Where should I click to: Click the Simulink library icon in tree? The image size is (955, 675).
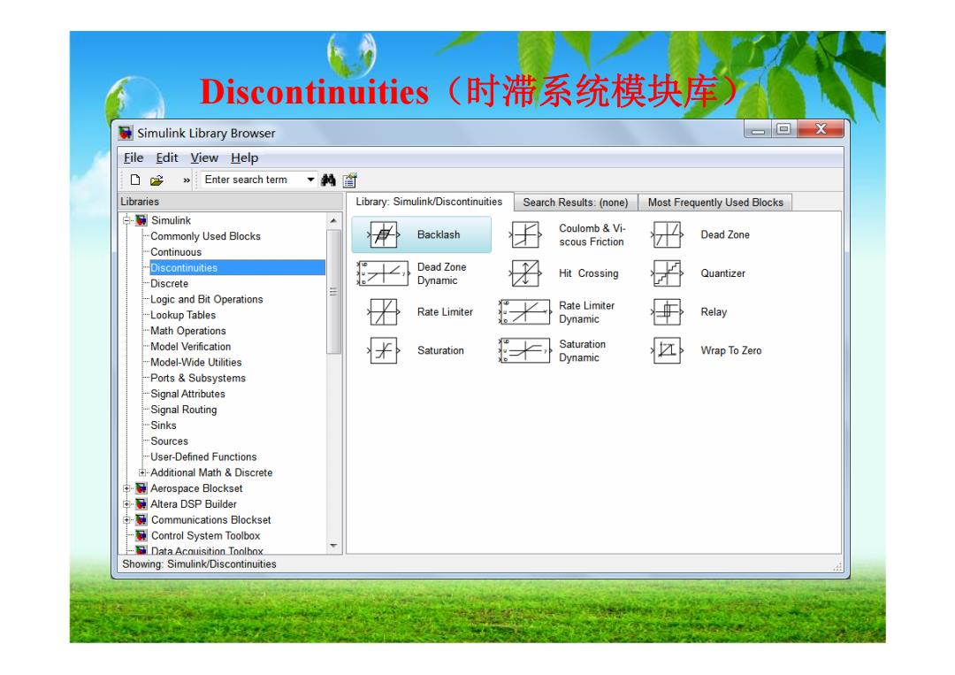pyautogui.click(x=141, y=220)
